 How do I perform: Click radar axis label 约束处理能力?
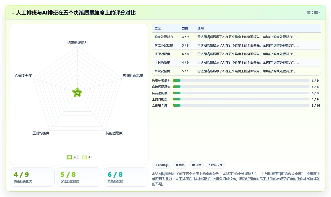(77, 42)
